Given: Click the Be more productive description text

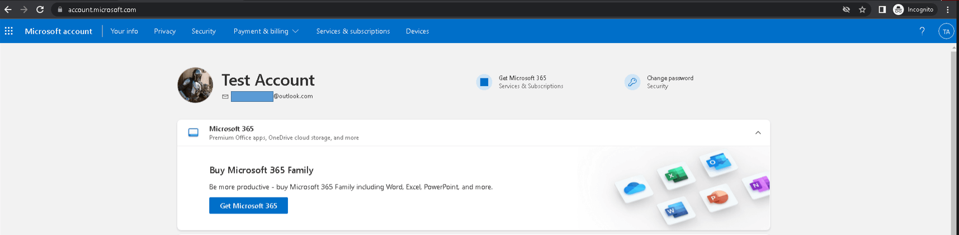Looking at the screenshot, I should coord(351,187).
